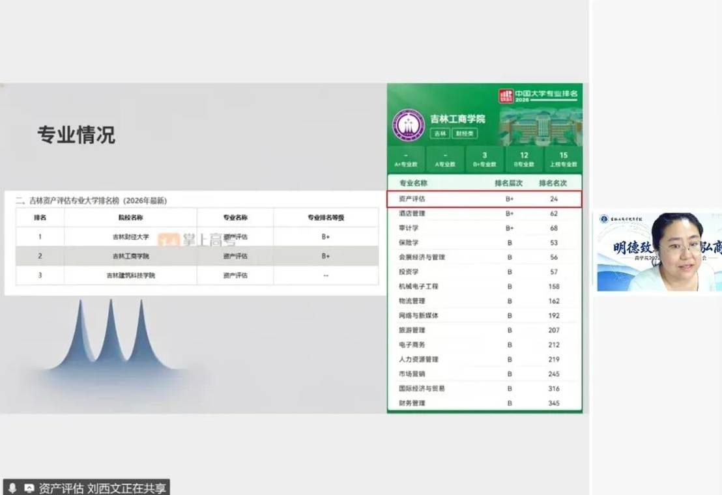The image size is (722, 495).
Task: Click the red 软科 ranking logo icon
Action: pos(506,96)
